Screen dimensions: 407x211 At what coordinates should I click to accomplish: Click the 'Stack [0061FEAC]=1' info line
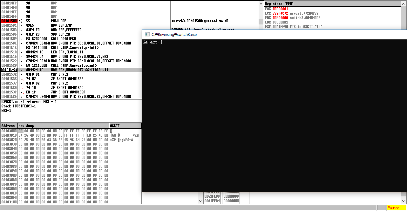18,106
